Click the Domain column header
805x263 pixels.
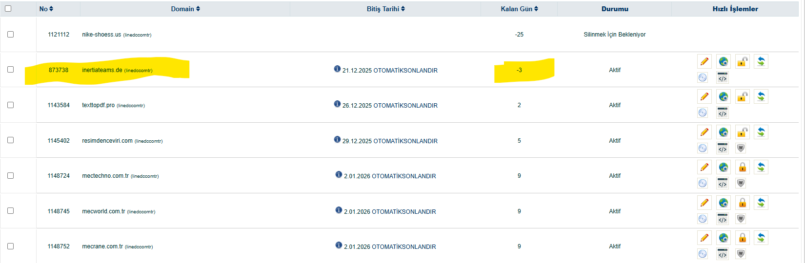tap(185, 9)
